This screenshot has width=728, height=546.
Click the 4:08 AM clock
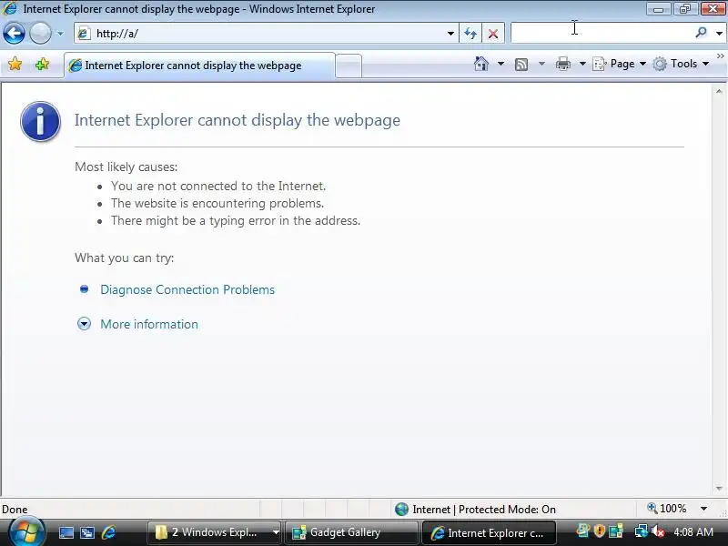[693, 531]
